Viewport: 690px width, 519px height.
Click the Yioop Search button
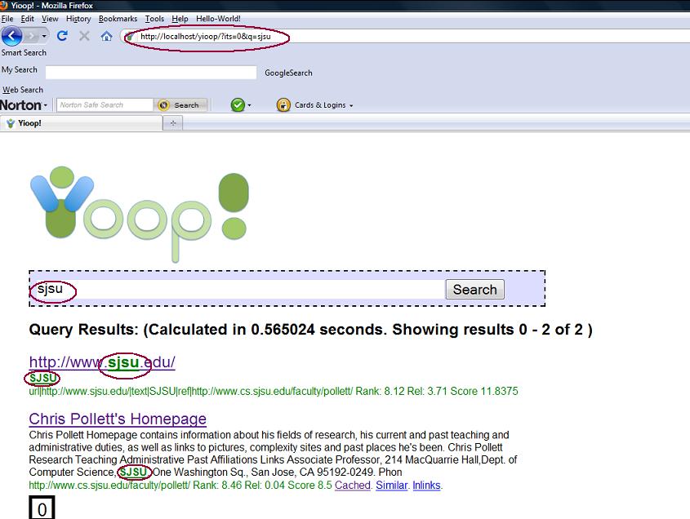point(474,290)
